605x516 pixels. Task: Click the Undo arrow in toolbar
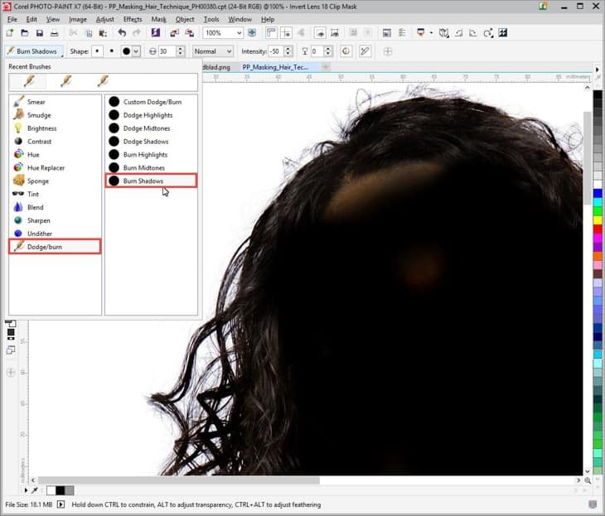tap(122, 33)
